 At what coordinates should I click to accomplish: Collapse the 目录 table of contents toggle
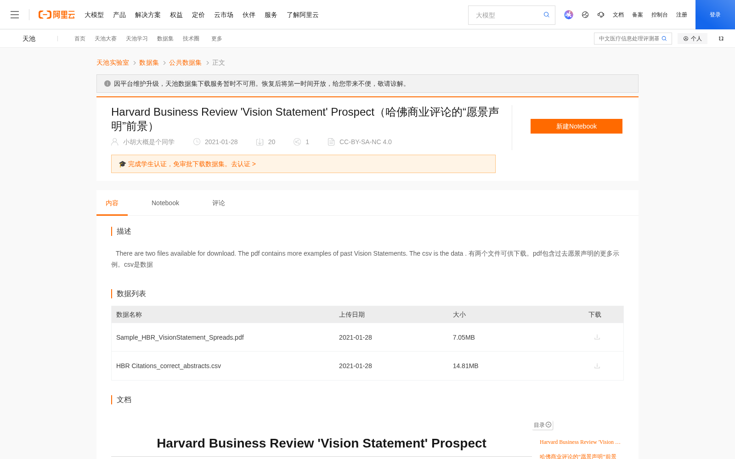[x=548, y=425]
